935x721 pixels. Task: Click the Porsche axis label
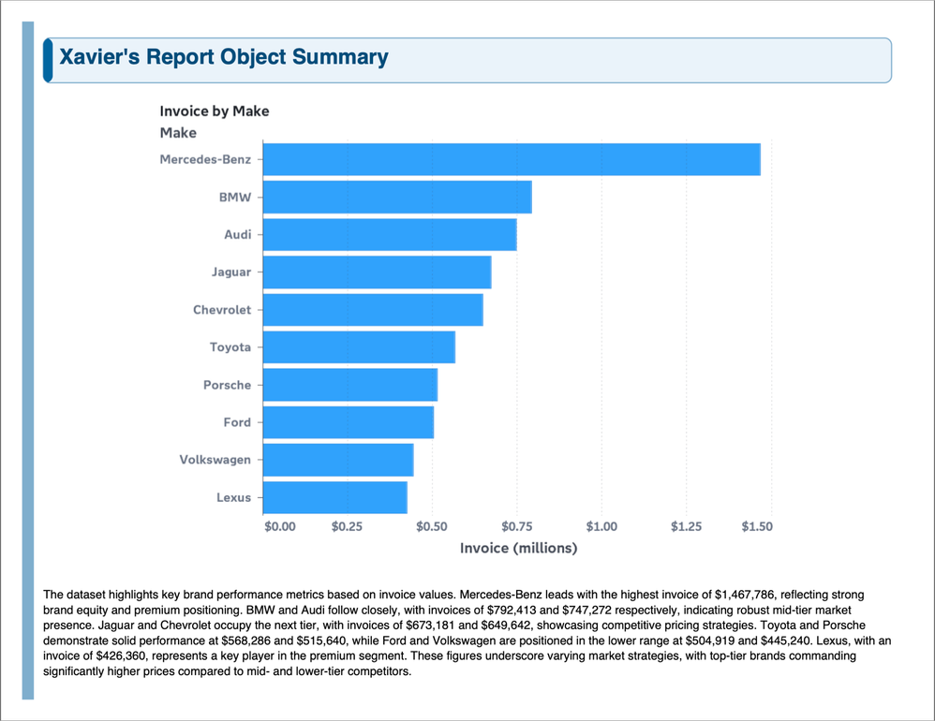pyautogui.click(x=227, y=385)
